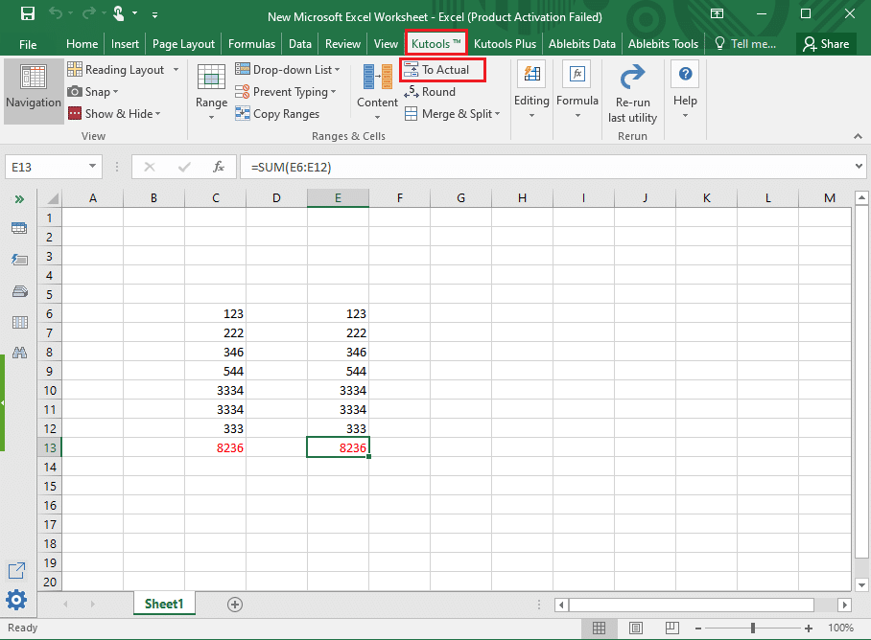This screenshot has width=871, height=640.
Task: Open the Range tools dropdown
Action: coord(211,92)
